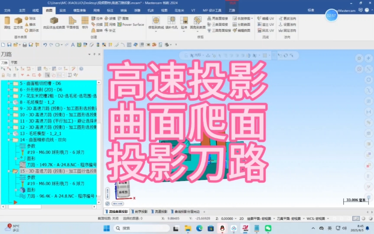Open the 平面修剪 flat boundary tool

[x=72, y=23]
